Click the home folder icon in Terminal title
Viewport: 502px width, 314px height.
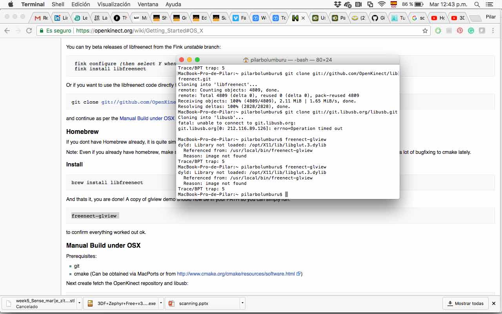(x=246, y=60)
